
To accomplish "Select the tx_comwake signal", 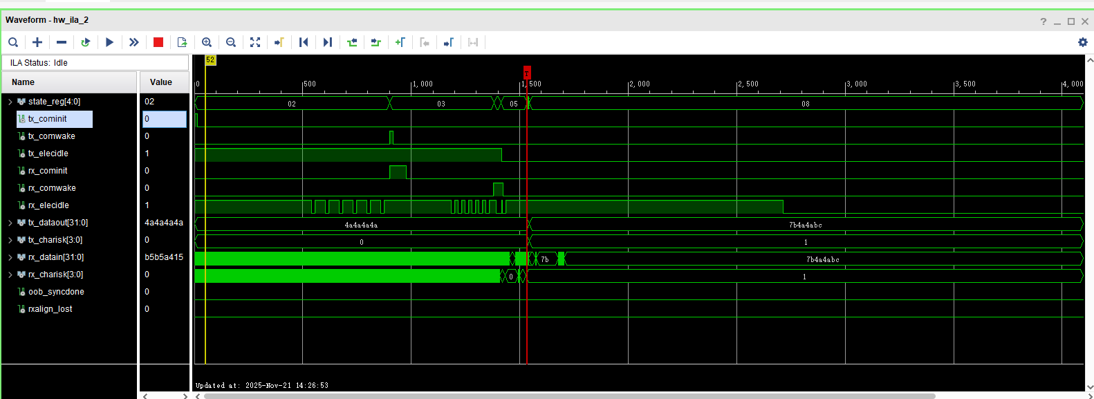I will tap(51, 136).
